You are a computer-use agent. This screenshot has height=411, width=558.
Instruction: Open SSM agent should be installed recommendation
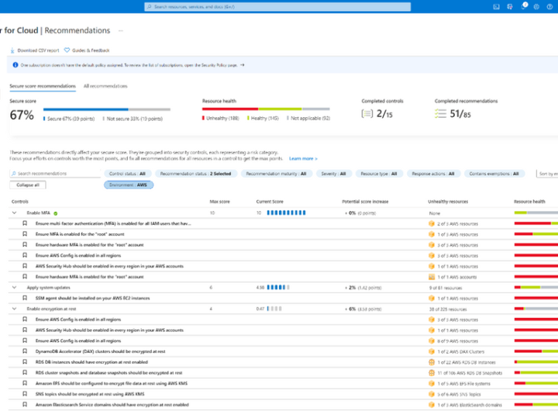(92, 298)
